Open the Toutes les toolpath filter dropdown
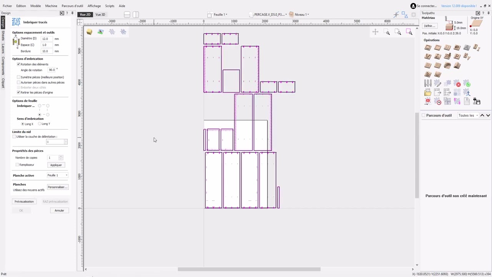This screenshot has width=492, height=277. [468, 115]
